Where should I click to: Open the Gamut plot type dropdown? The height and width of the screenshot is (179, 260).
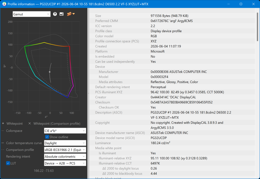tap(31, 14)
